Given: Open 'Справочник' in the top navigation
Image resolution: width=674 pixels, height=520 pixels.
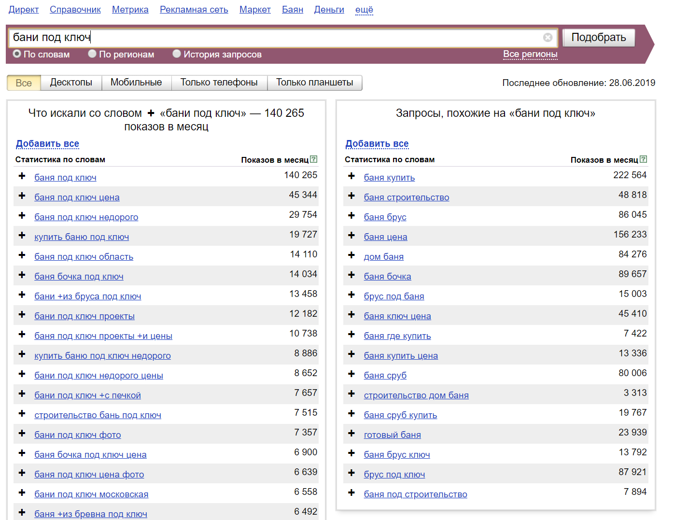Looking at the screenshot, I should pos(75,10).
